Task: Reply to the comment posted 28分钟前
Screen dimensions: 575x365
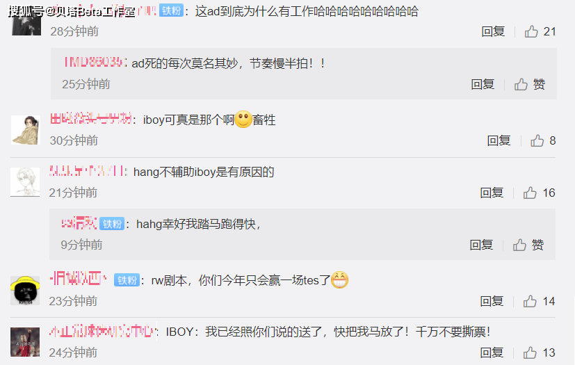Action: coord(493,31)
